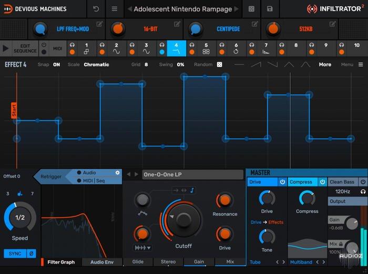
Task: Open the Effect 4 Menu
Action: point(352,64)
